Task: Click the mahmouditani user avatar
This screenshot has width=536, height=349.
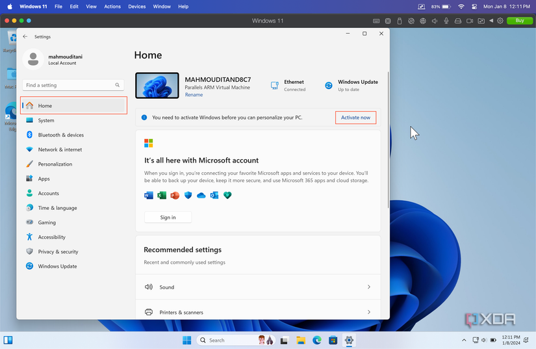Action: click(33, 59)
